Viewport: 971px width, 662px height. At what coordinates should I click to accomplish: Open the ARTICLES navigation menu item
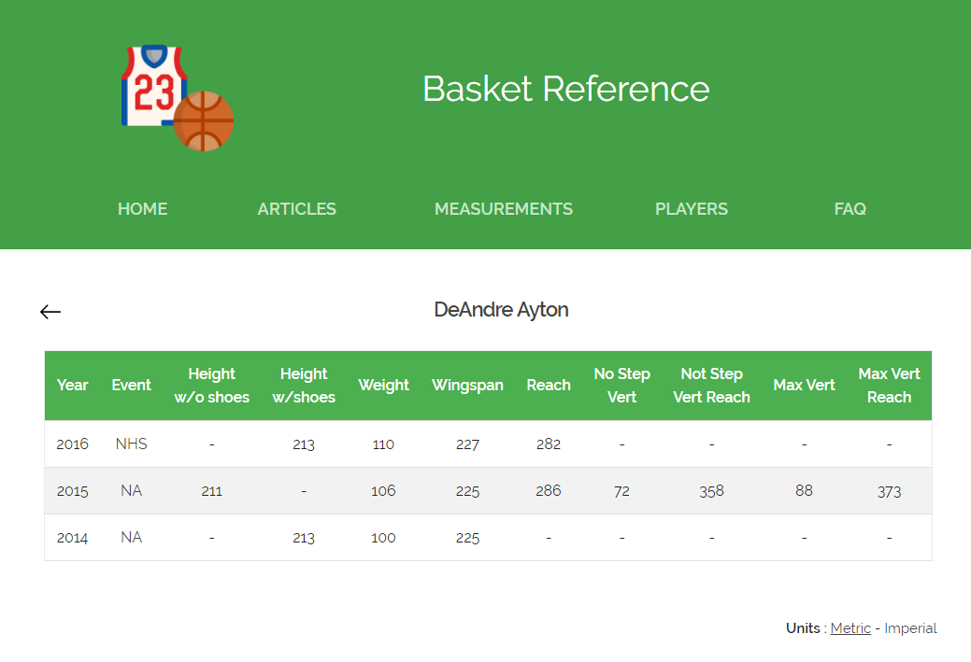pos(296,209)
